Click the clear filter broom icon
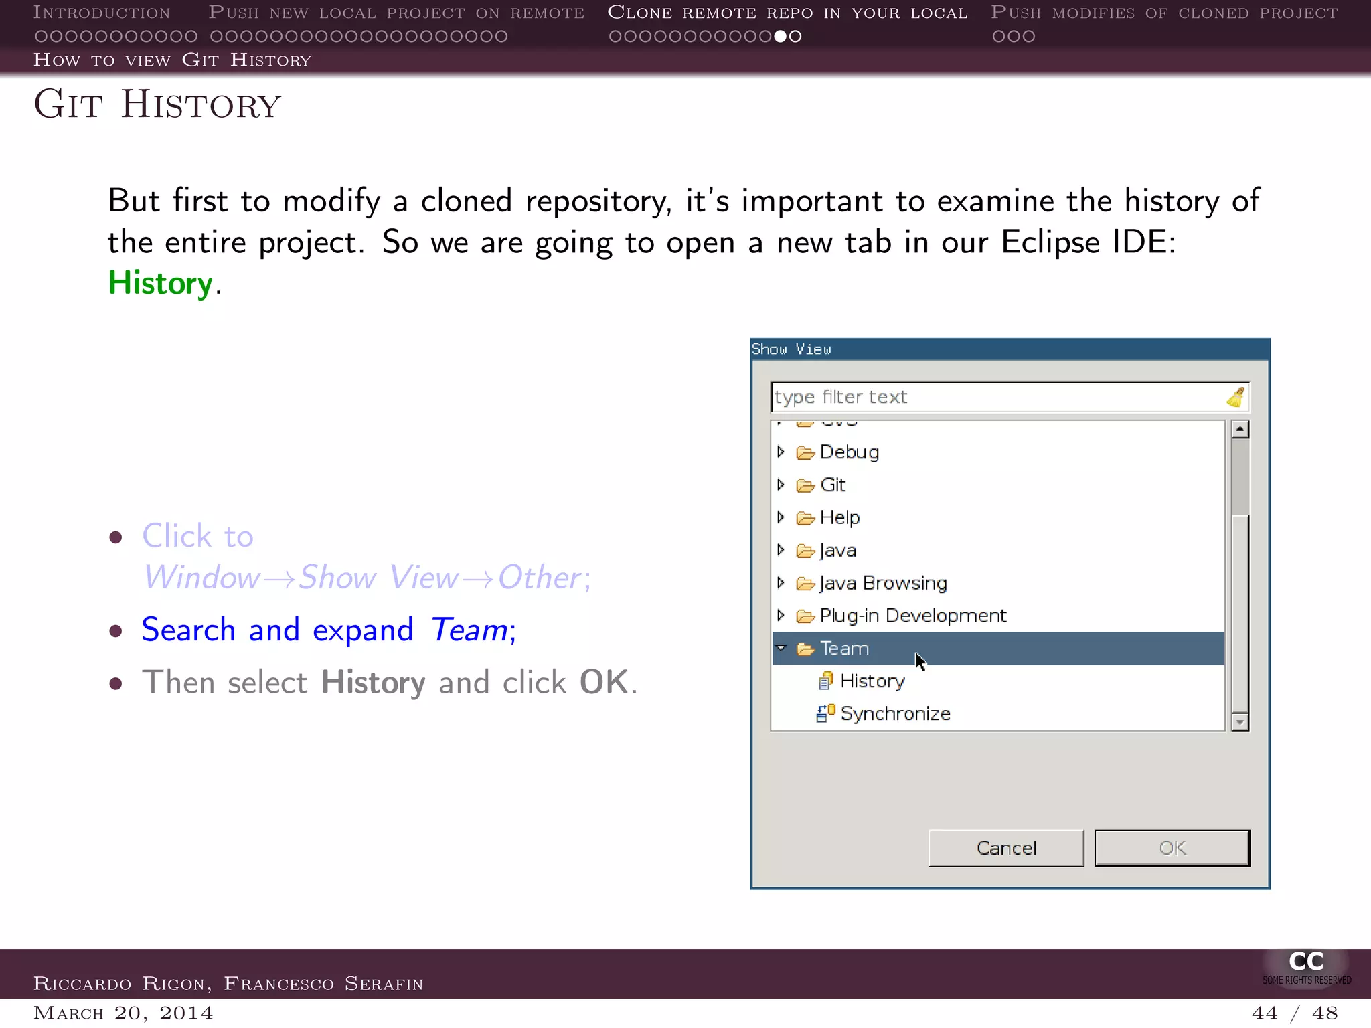 pos(1236,397)
